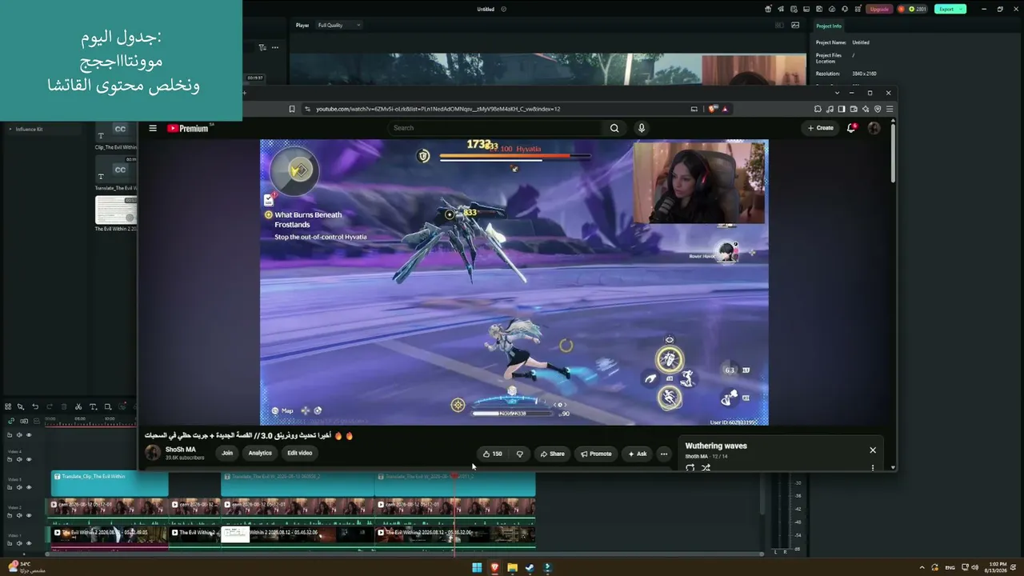Click the Edit video button
The height and width of the screenshot is (576, 1024).
[300, 453]
